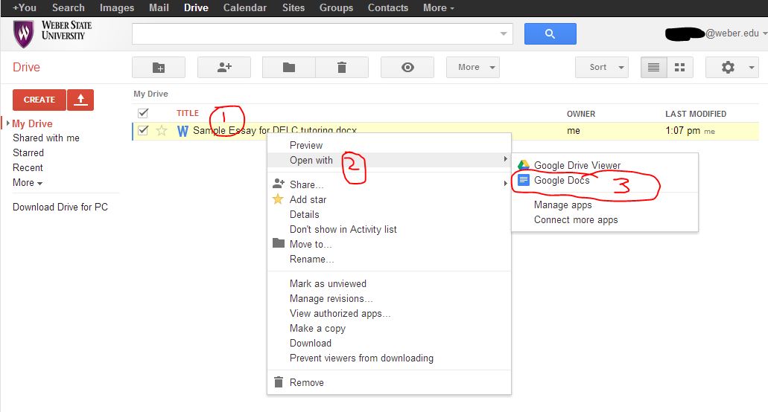Click the red upload arrow button
This screenshot has height=412, width=768.
(80, 99)
